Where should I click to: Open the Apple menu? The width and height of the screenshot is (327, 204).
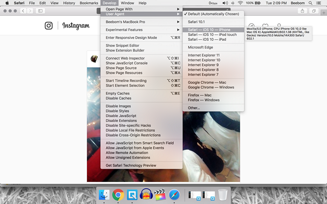point(7,3)
